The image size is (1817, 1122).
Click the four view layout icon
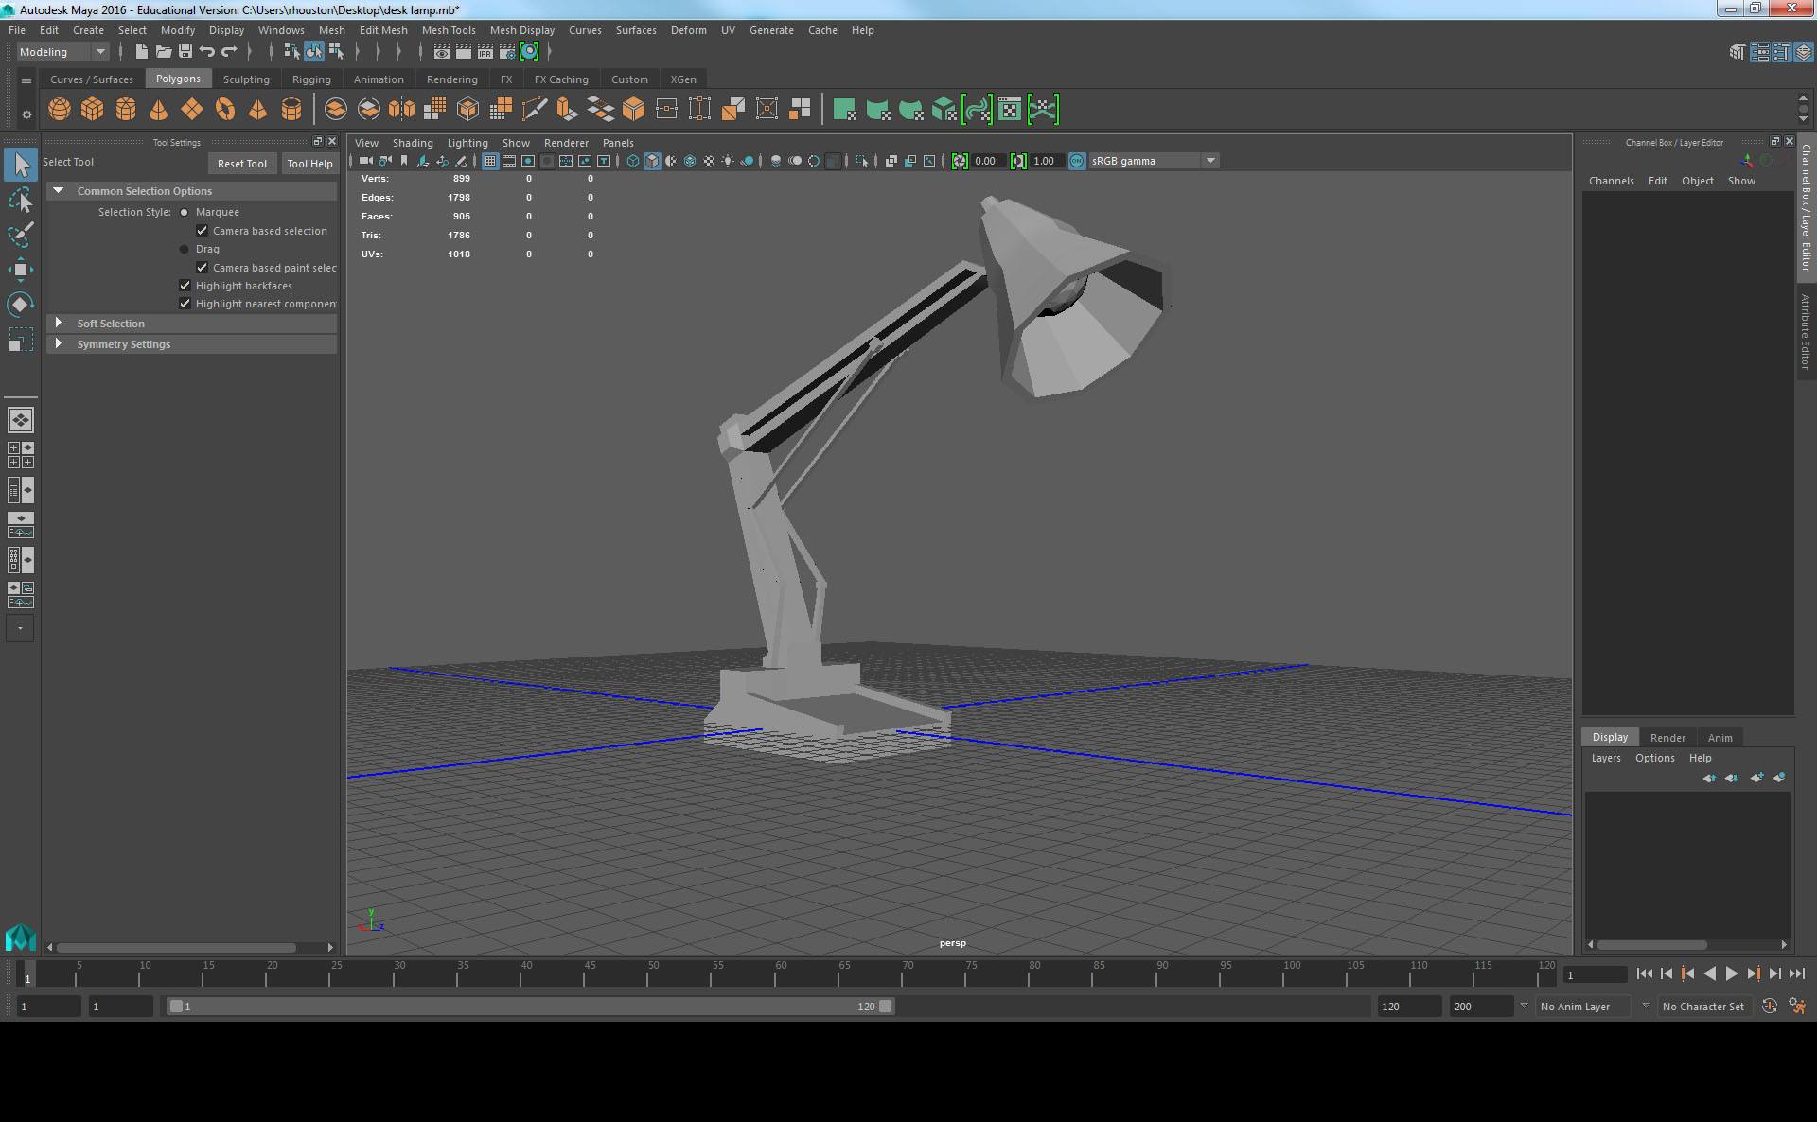[x=21, y=455]
